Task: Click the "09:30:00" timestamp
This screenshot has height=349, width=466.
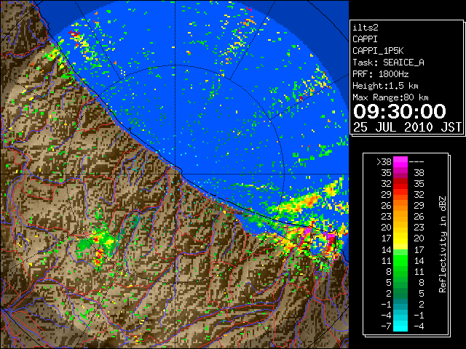Action: click(400, 111)
